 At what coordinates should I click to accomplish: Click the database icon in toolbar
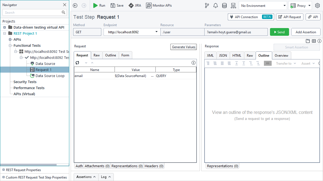point(224,6)
